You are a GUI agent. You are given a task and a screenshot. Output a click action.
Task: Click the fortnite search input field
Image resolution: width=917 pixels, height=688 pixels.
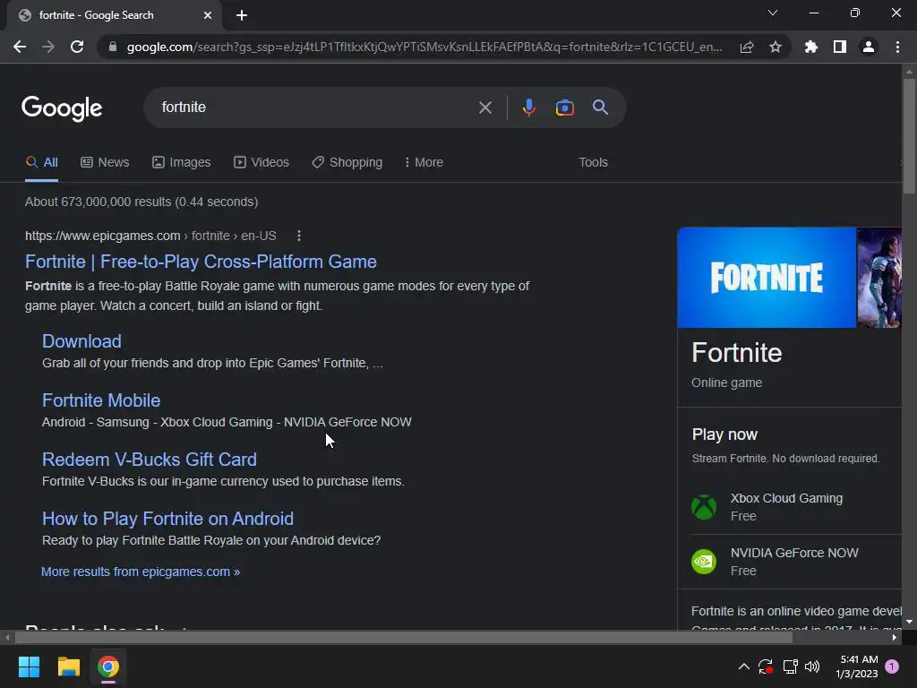coord(316,107)
